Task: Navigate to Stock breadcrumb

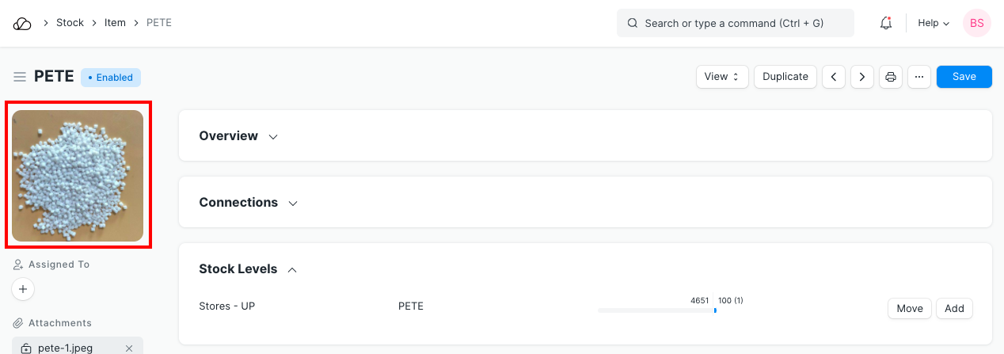Action: pyautogui.click(x=70, y=23)
